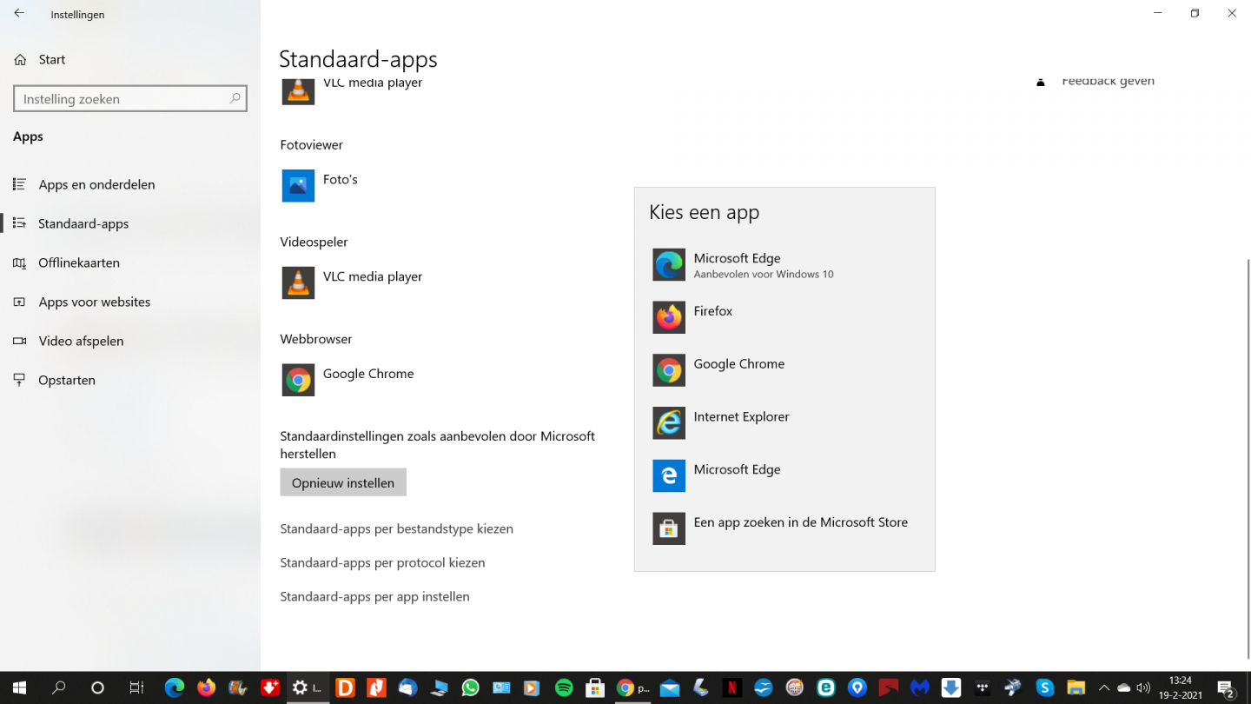This screenshot has width=1251, height=704.
Task: Open Task View on the taskbar
Action: pos(136,687)
